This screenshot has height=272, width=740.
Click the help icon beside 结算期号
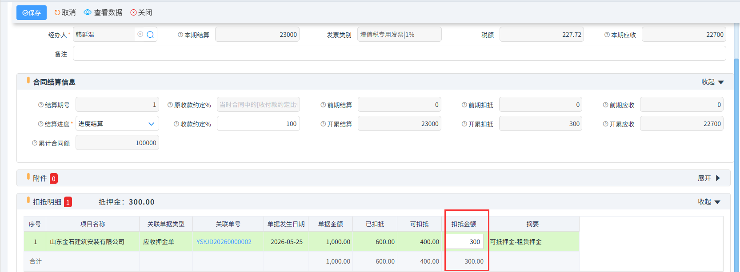tap(41, 105)
